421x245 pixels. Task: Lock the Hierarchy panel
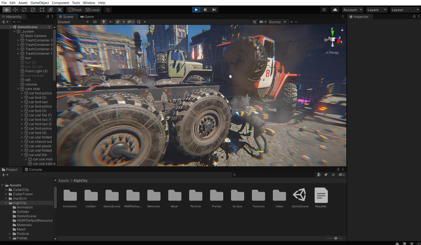pos(48,16)
